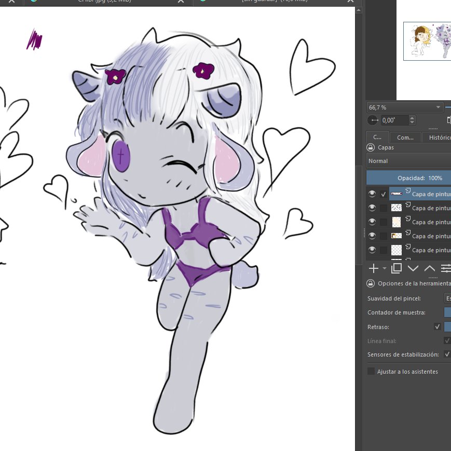The width and height of the screenshot is (451, 451).
Task: Disable the Retraso checkbox
Action: [437, 326]
